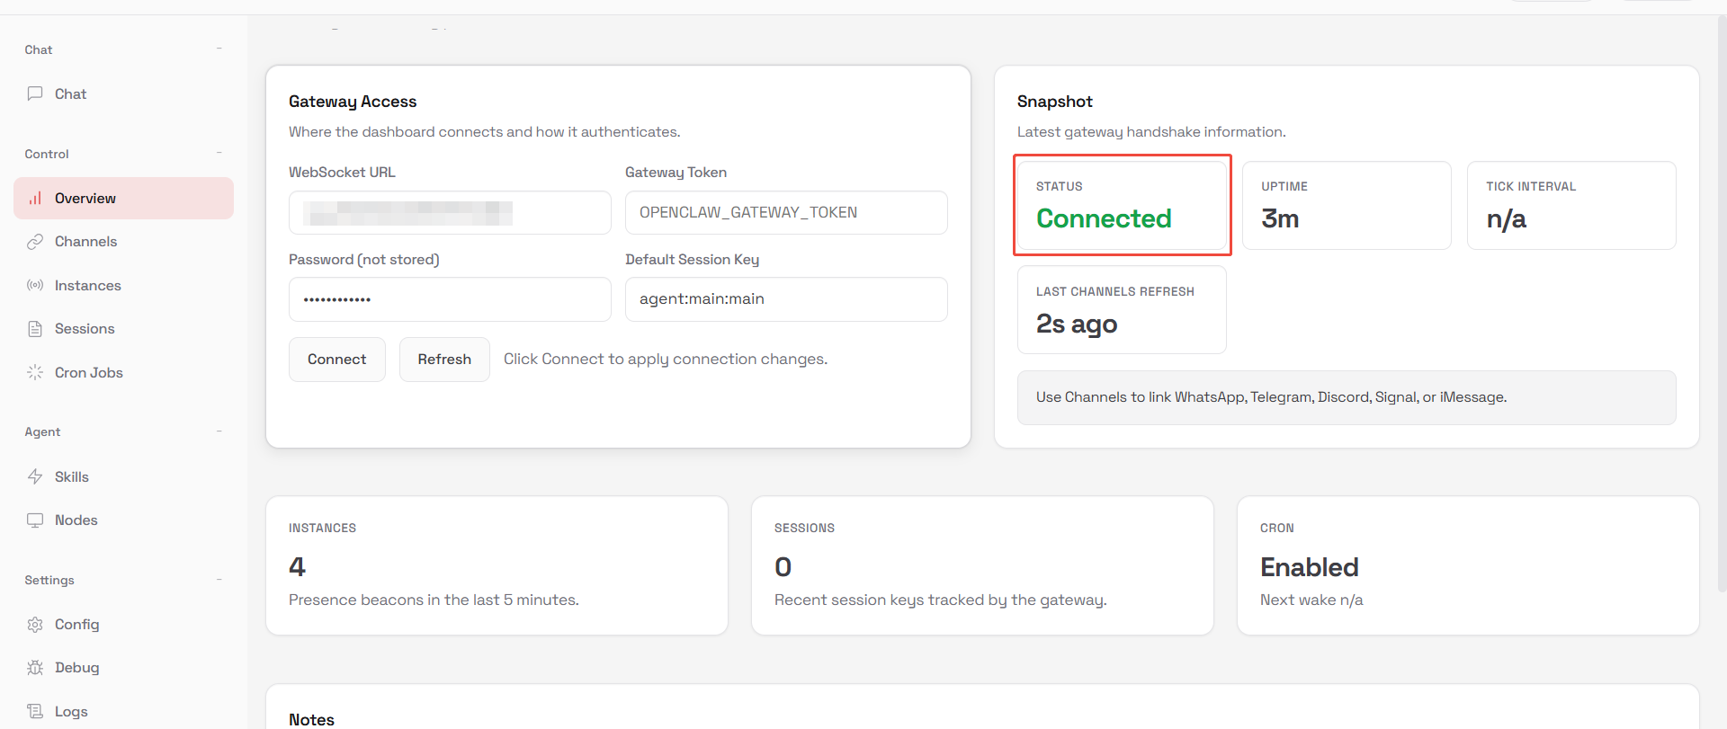The width and height of the screenshot is (1727, 729).
Task: Collapse the Settings sidebar section
Action: 219,580
